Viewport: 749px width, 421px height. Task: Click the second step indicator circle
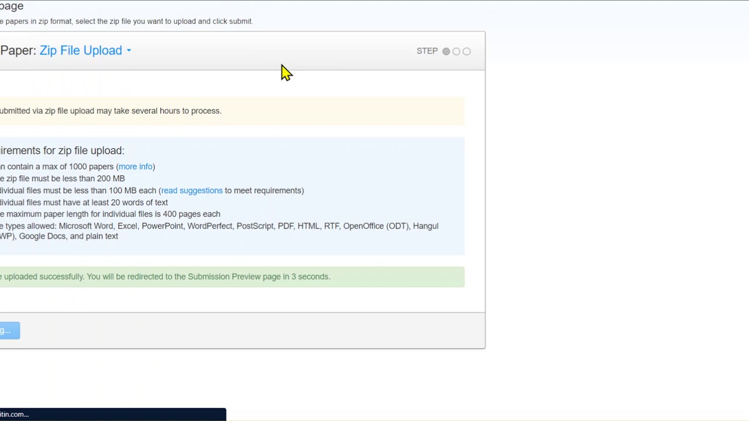456,51
